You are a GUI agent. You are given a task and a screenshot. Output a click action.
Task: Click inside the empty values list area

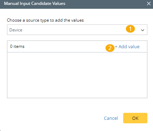point(77,75)
